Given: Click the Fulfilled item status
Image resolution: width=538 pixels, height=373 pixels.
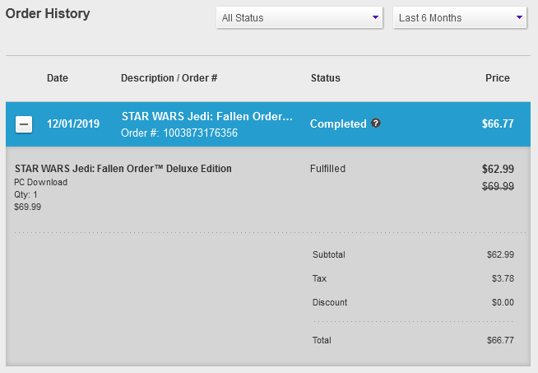Looking at the screenshot, I should click(327, 169).
